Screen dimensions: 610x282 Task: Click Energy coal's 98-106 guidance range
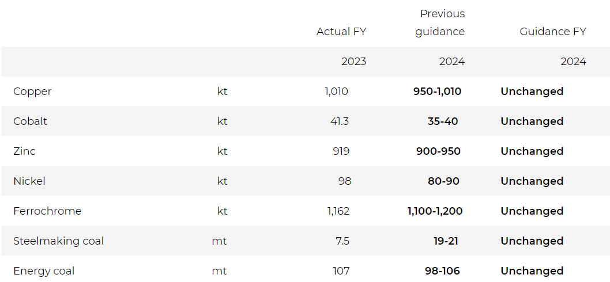coord(441,271)
